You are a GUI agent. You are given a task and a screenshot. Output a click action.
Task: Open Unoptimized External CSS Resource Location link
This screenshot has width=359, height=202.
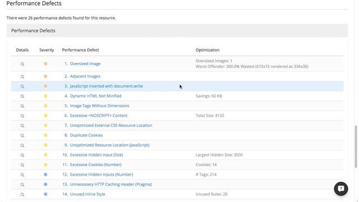pyautogui.click(x=111, y=126)
